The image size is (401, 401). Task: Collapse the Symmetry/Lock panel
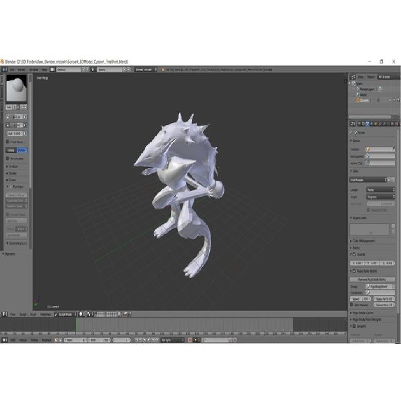coord(17,243)
